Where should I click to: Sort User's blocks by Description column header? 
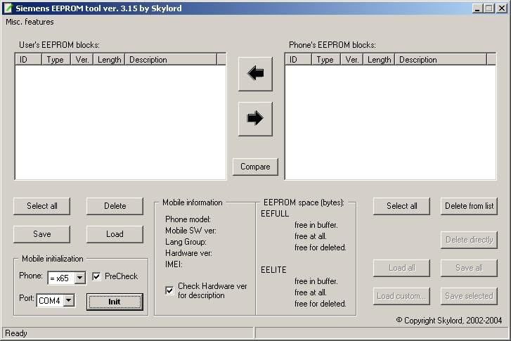(171, 60)
